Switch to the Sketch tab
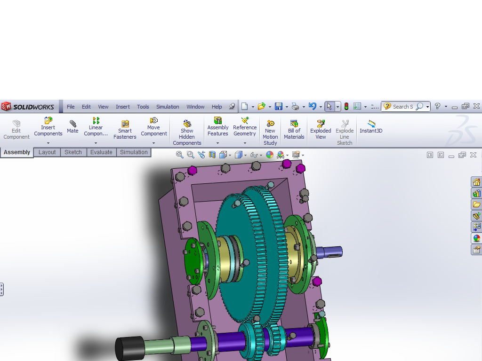Image resolution: width=482 pixels, height=361 pixels. click(x=73, y=152)
